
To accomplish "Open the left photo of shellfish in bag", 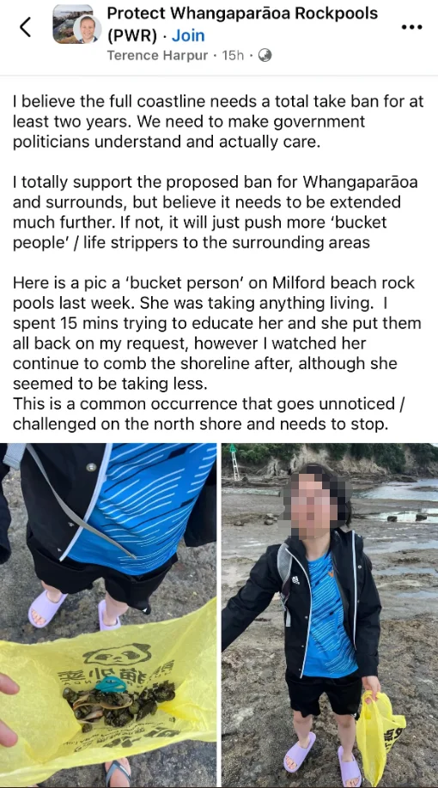I will point(108,615).
